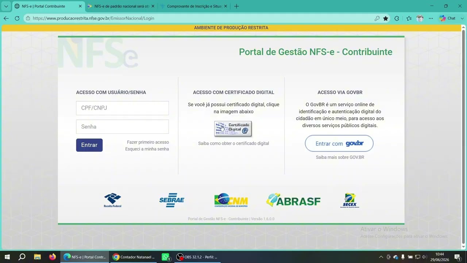Open a new browser tab
The image size is (467, 263).
click(x=236, y=6)
